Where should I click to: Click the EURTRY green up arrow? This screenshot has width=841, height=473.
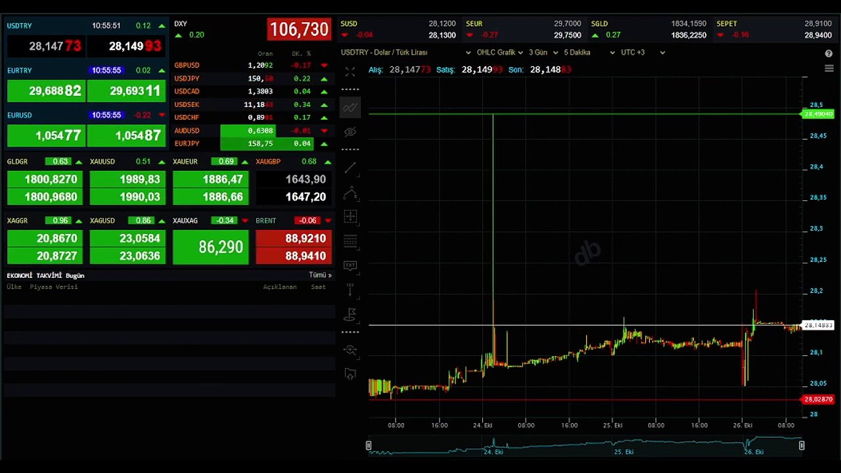(162, 70)
